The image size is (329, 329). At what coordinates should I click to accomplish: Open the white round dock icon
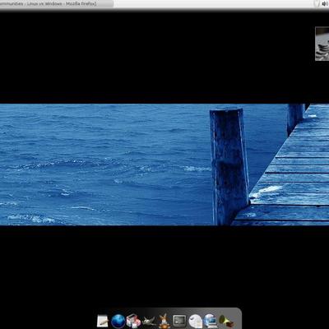[195, 322]
